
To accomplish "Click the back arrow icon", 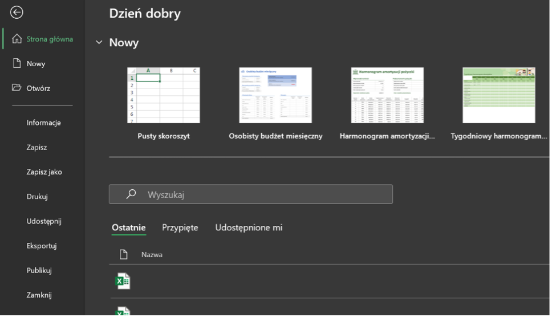I will click(x=17, y=13).
